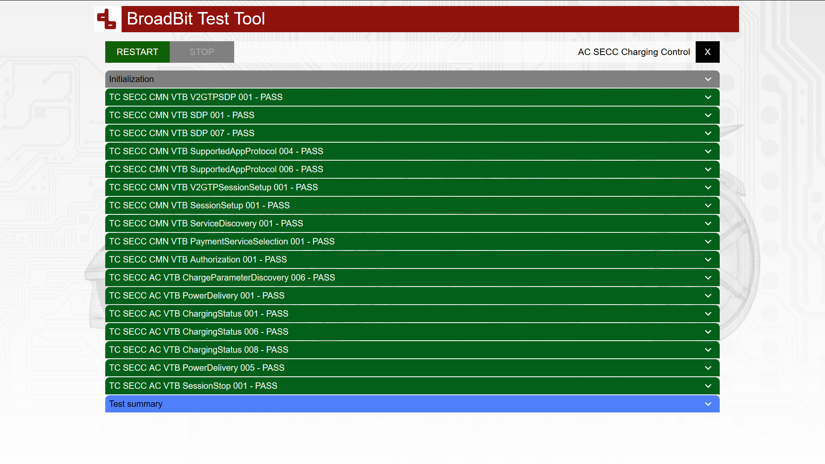Select 'ServiceDiscovery 001 - PASS' row text

point(206,223)
